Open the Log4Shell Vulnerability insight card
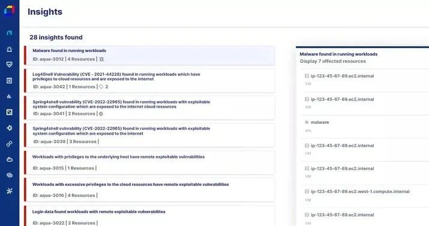Screen dimensions: 429x226 149,81
